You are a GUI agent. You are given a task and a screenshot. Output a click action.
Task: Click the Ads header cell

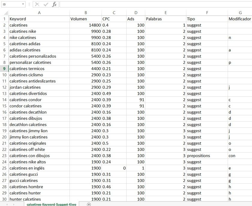(136, 19)
